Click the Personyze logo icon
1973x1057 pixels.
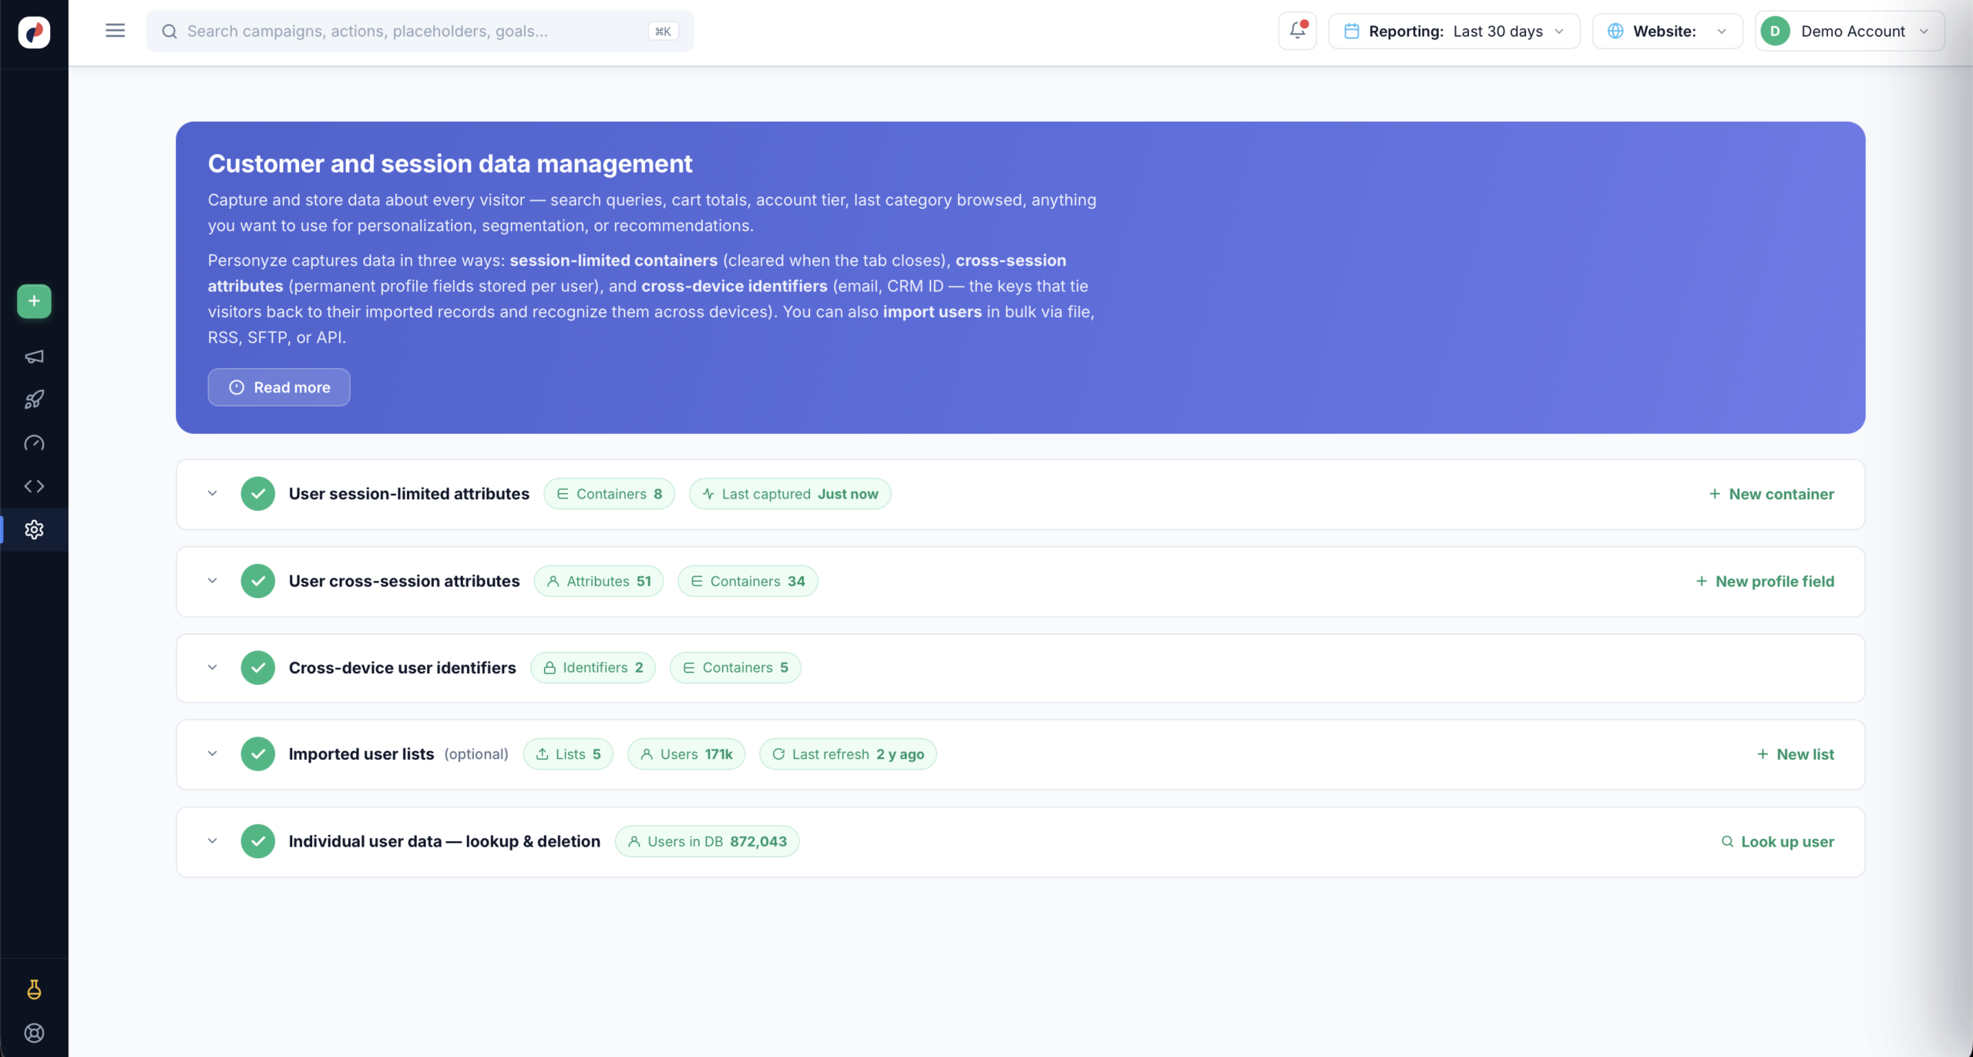34,32
